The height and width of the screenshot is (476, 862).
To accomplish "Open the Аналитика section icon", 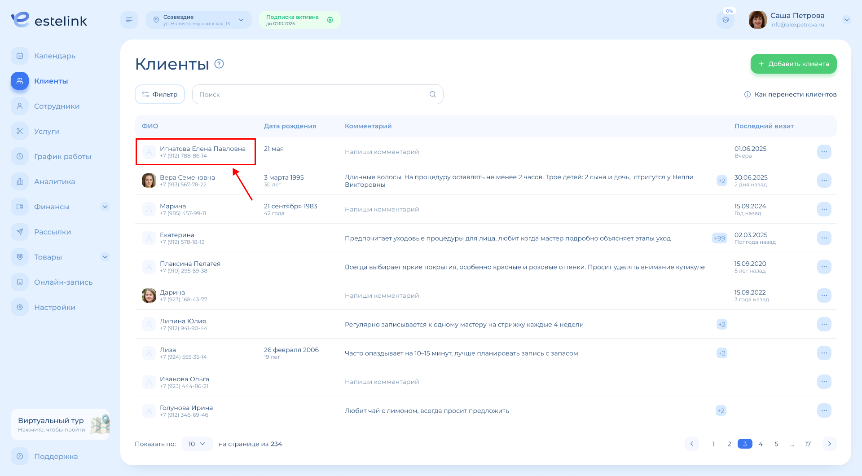I will [20, 181].
